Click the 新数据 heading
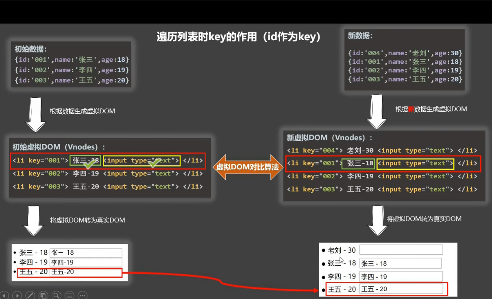 [360, 36]
